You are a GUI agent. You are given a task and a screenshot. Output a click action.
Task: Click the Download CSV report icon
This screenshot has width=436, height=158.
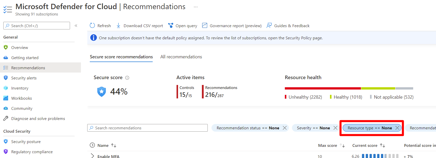(x=118, y=26)
